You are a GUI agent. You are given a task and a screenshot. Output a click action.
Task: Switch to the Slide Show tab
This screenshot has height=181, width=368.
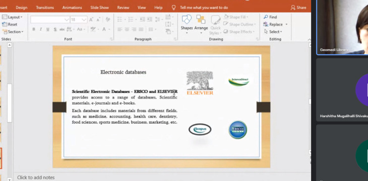[x=99, y=8]
